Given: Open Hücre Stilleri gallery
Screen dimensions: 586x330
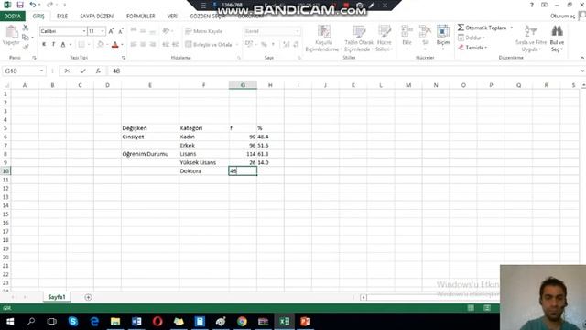Looking at the screenshot, I should click(385, 38).
